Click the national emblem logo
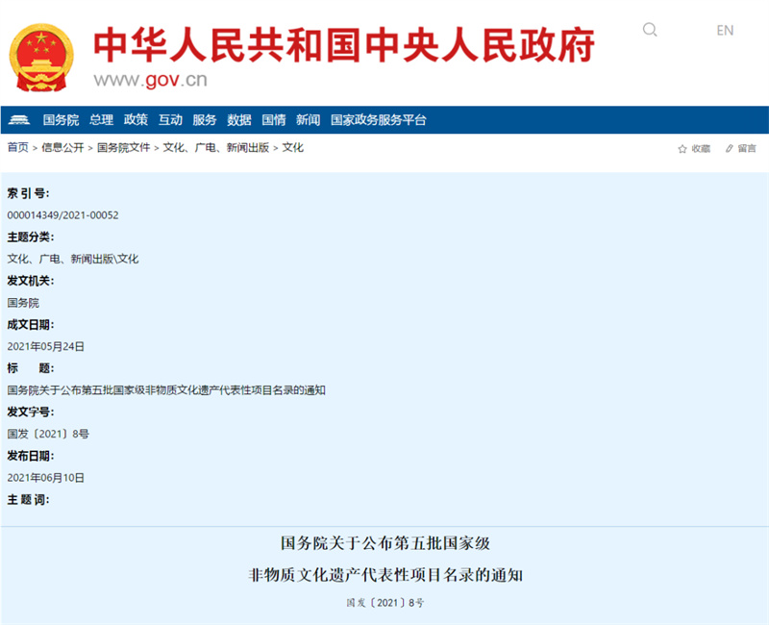 tap(41, 56)
